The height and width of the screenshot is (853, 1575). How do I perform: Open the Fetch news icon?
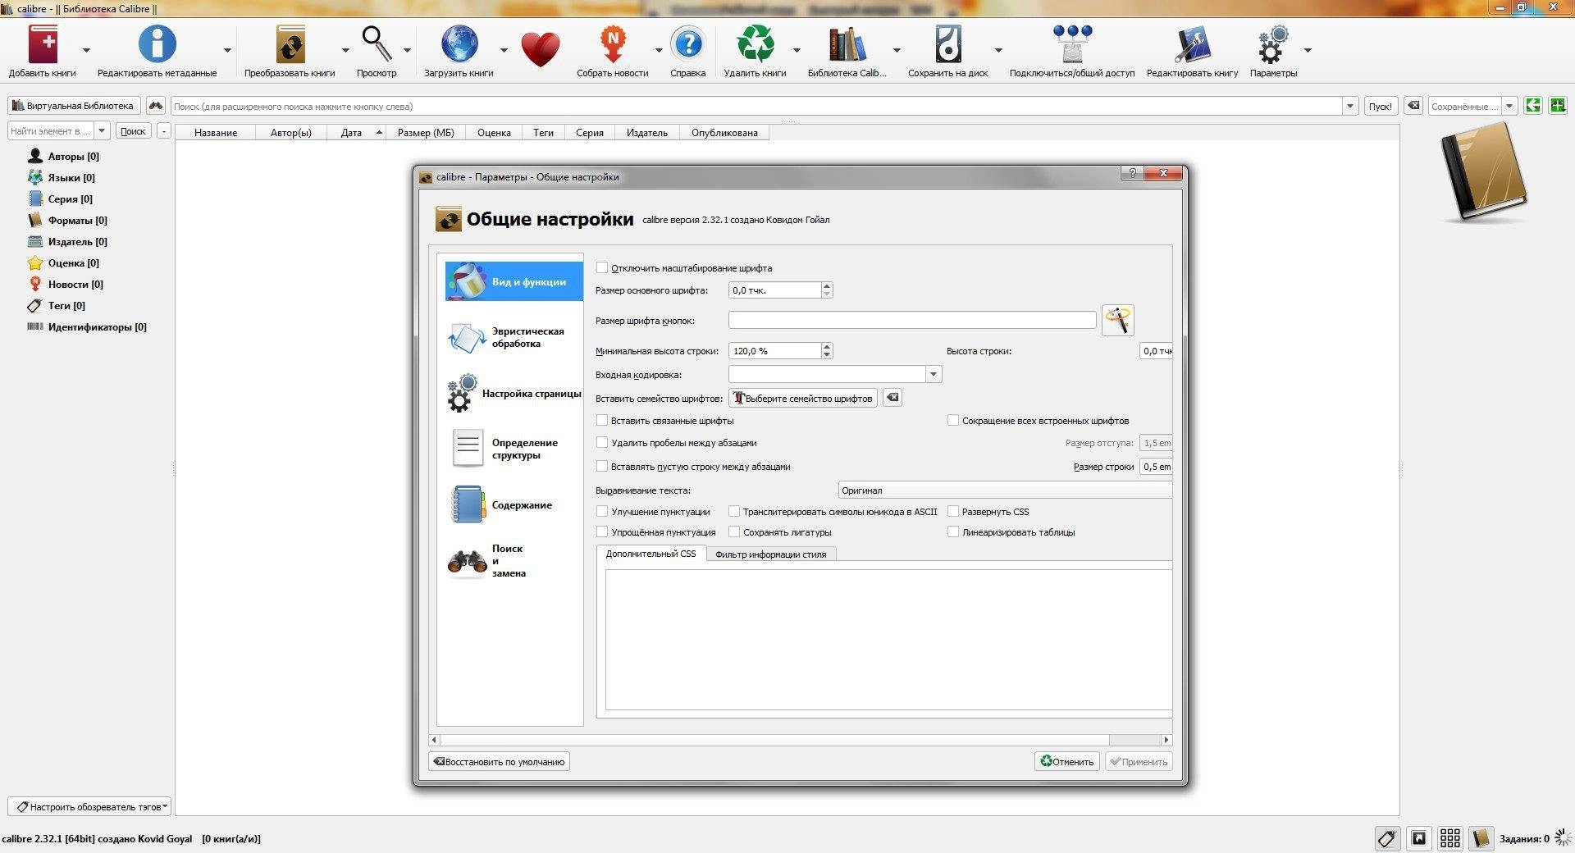pos(612,44)
